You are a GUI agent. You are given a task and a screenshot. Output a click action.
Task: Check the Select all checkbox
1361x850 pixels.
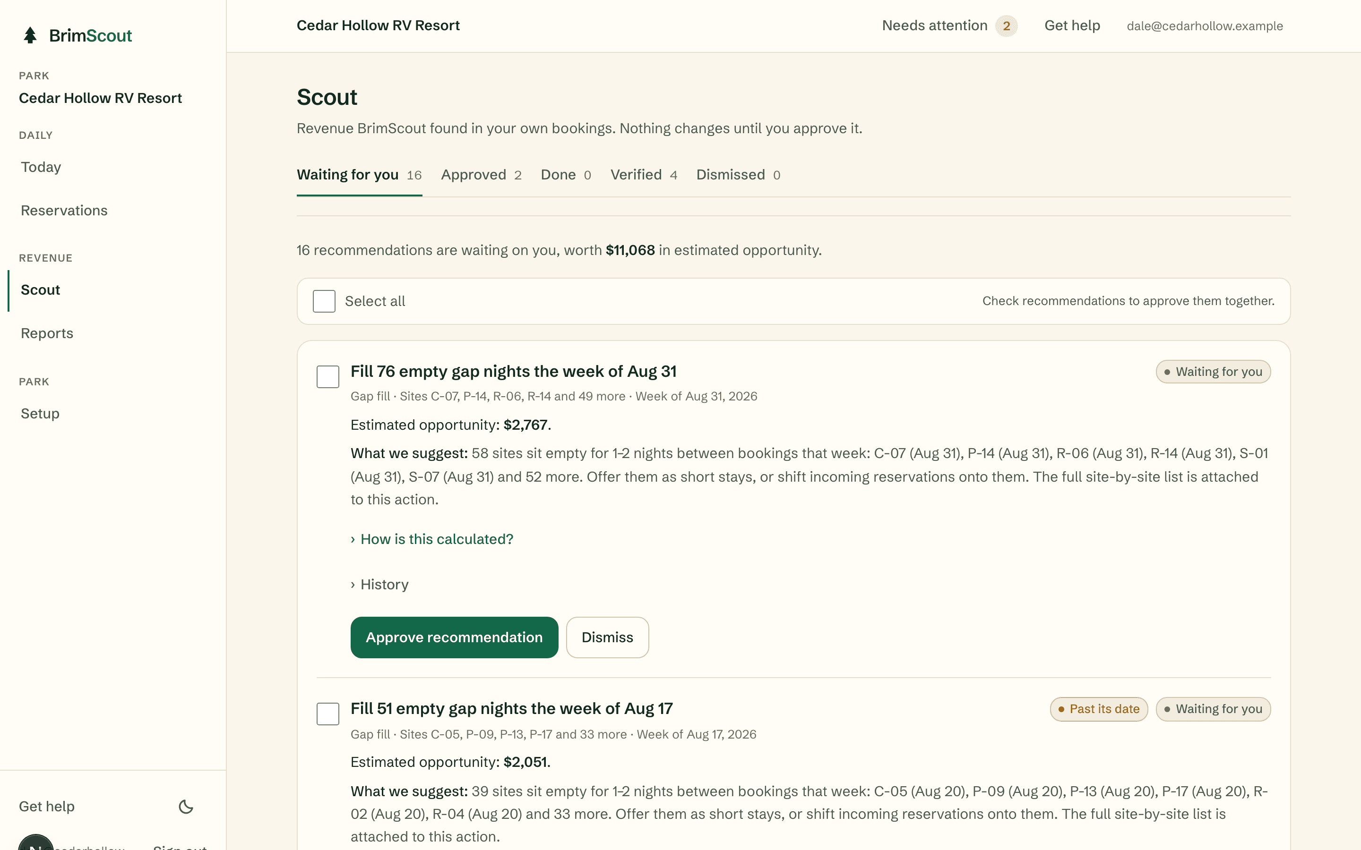pos(324,301)
